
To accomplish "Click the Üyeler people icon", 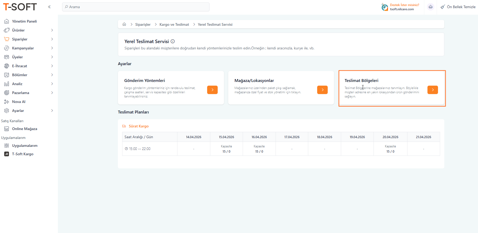I will pos(7,57).
